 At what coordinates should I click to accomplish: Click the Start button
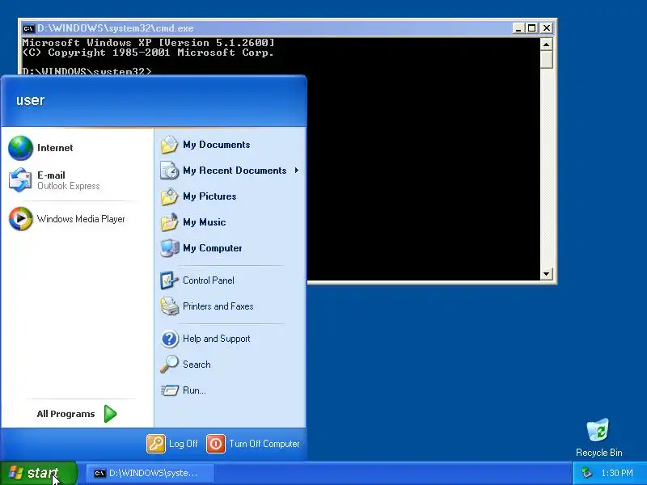coord(39,473)
